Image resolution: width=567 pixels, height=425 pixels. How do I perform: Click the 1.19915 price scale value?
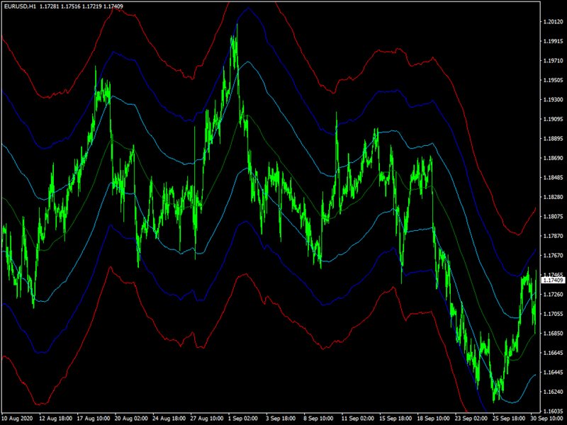tap(554, 41)
